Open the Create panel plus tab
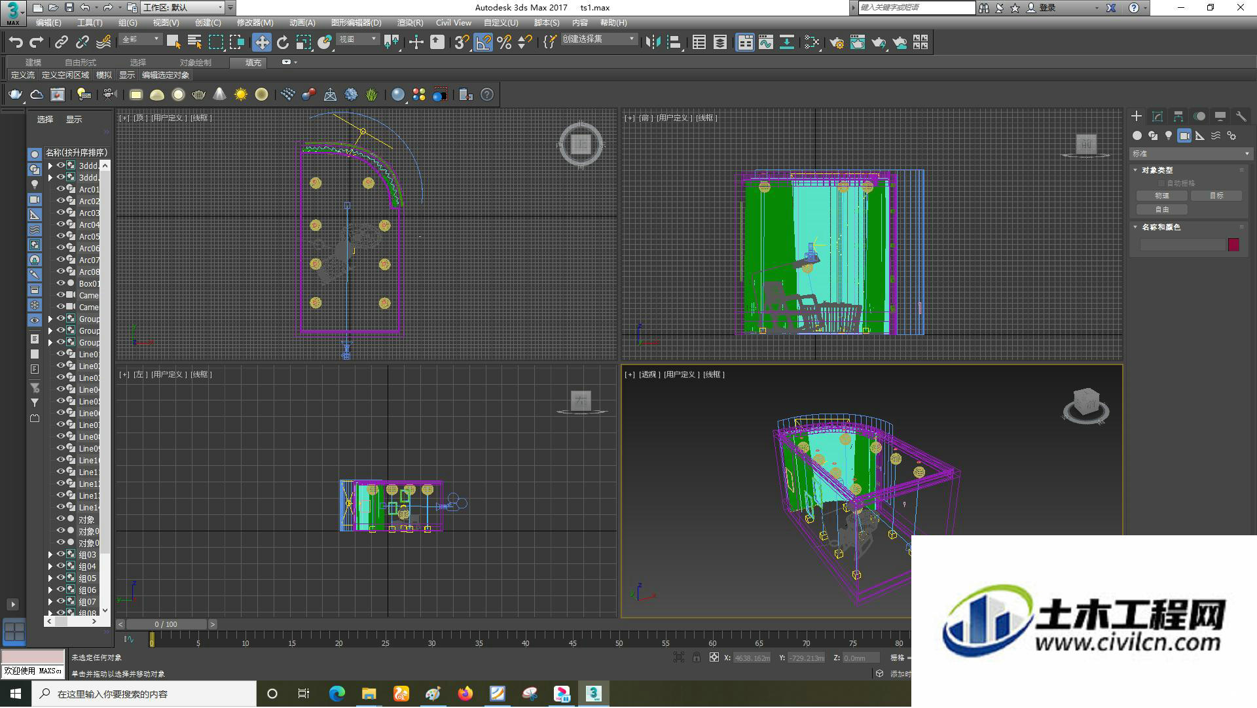Image resolution: width=1257 pixels, height=708 pixels. click(1137, 116)
